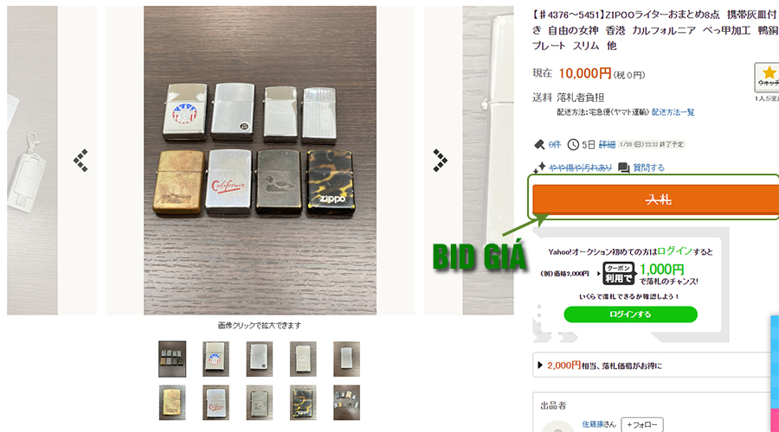Select the tortoiseshell zippo thumbnail
The width and height of the screenshot is (779, 432).
[x=303, y=403]
